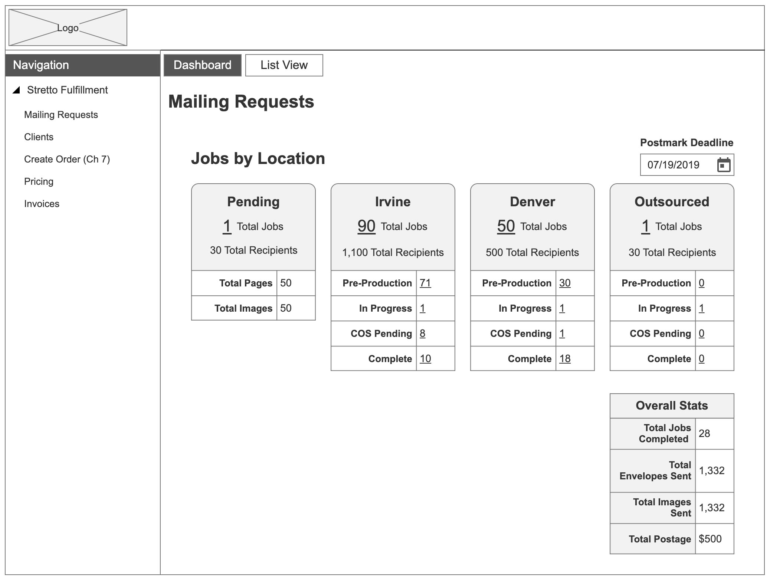Screen dimensions: 770x581
Task: Switch to the List View tab
Action: point(284,65)
